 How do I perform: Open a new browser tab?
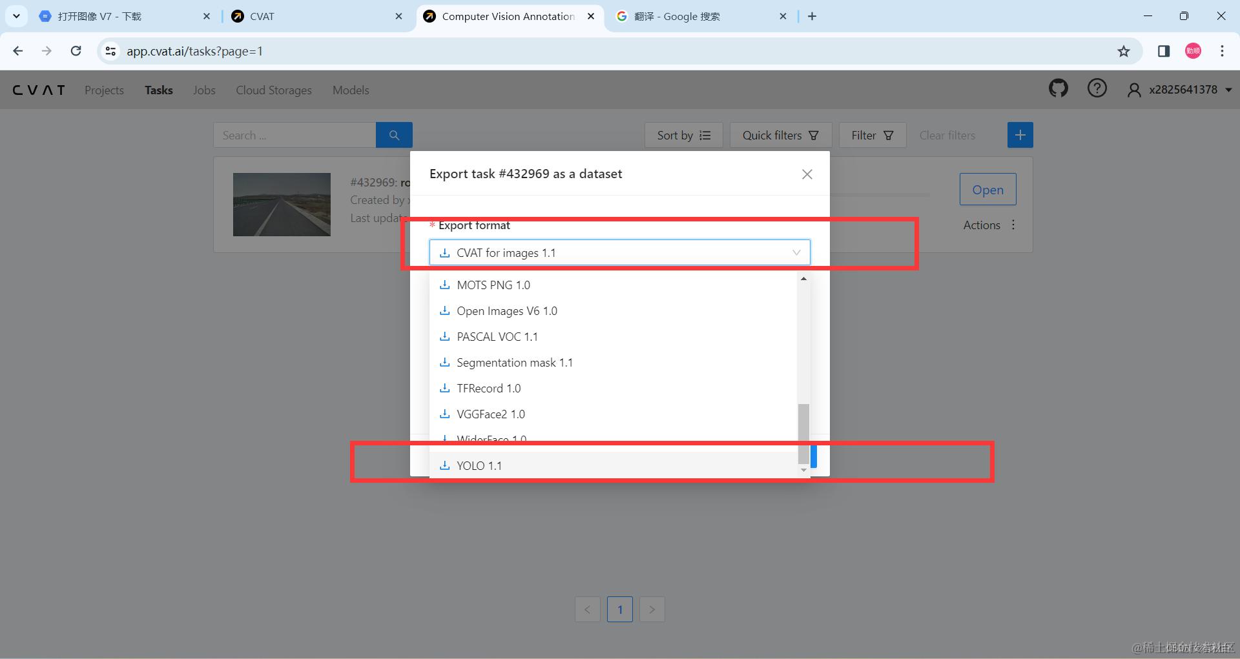tap(812, 16)
